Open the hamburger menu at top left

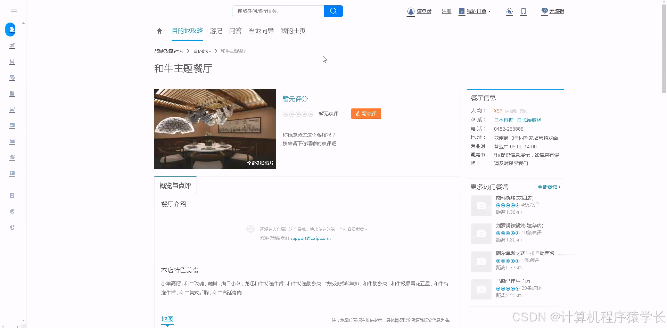14,9
